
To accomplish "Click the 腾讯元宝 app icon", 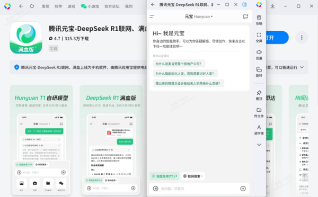I will tap(26, 38).
